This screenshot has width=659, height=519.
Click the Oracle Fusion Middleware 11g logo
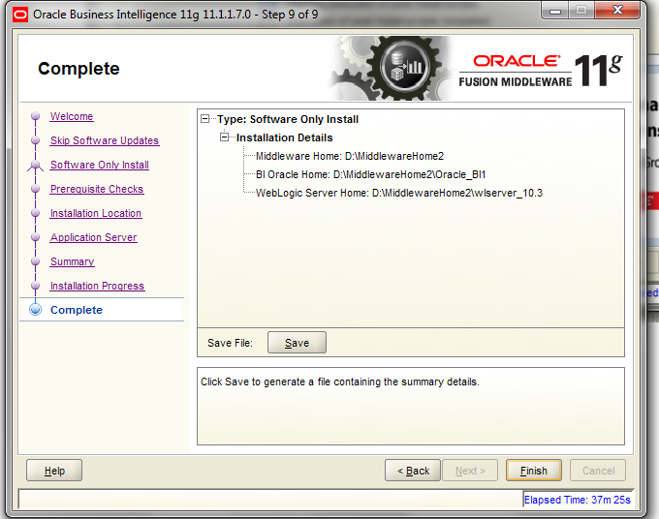click(541, 71)
